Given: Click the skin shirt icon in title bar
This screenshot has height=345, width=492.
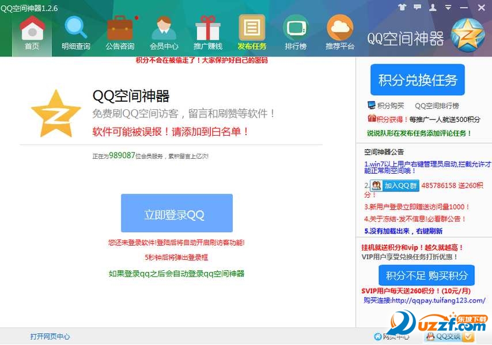Looking at the screenshot, I should pos(402,7).
